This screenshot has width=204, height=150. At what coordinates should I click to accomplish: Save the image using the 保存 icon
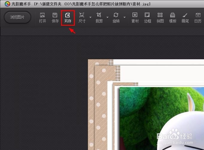pos(55,18)
